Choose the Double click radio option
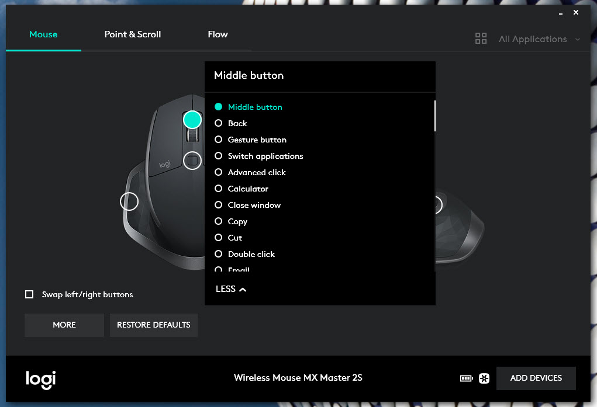This screenshot has height=407, width=597. (218, 254)
